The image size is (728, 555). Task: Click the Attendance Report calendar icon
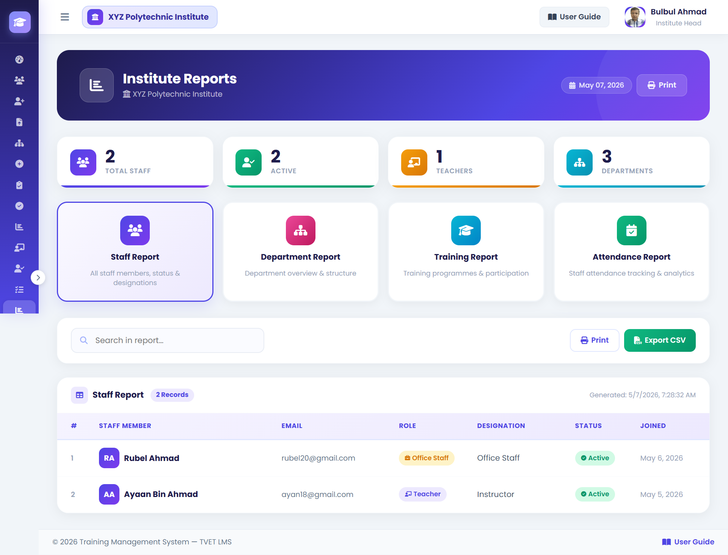(x=632, y=230)
